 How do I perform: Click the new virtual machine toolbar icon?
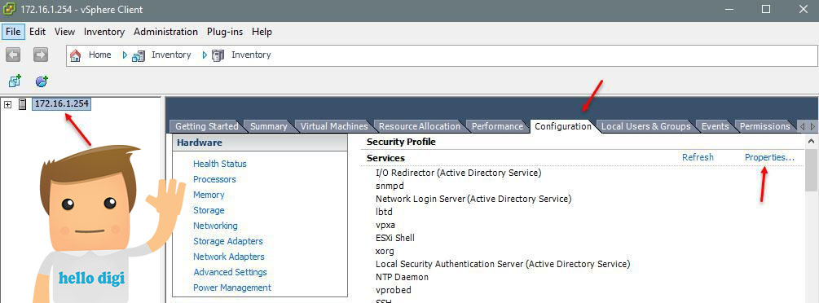[15, 81]
